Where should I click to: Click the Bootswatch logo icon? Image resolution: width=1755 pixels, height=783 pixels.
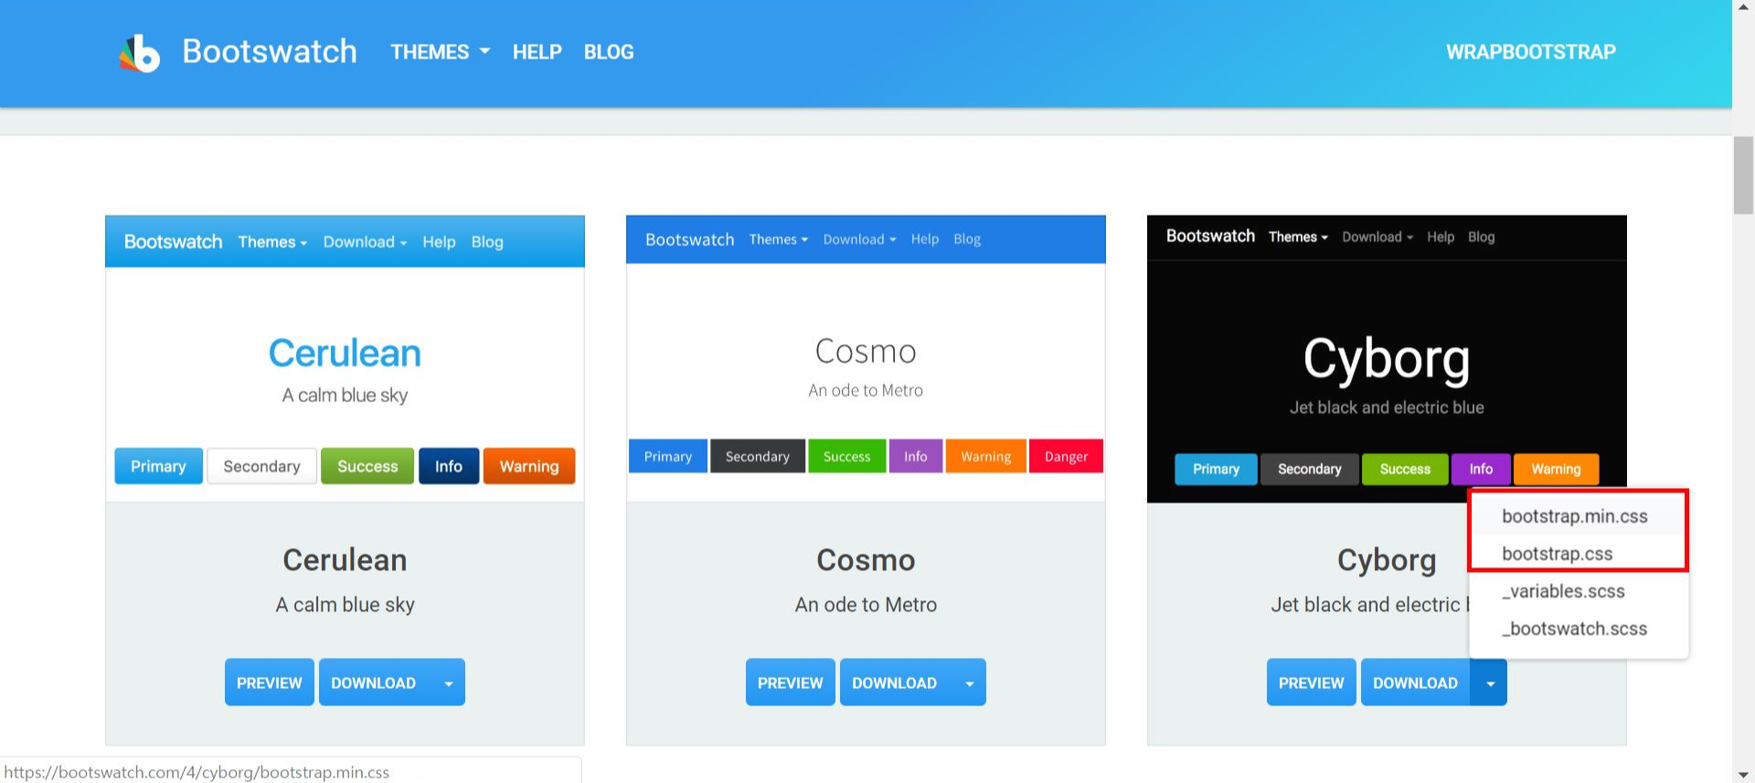point(140,53)
